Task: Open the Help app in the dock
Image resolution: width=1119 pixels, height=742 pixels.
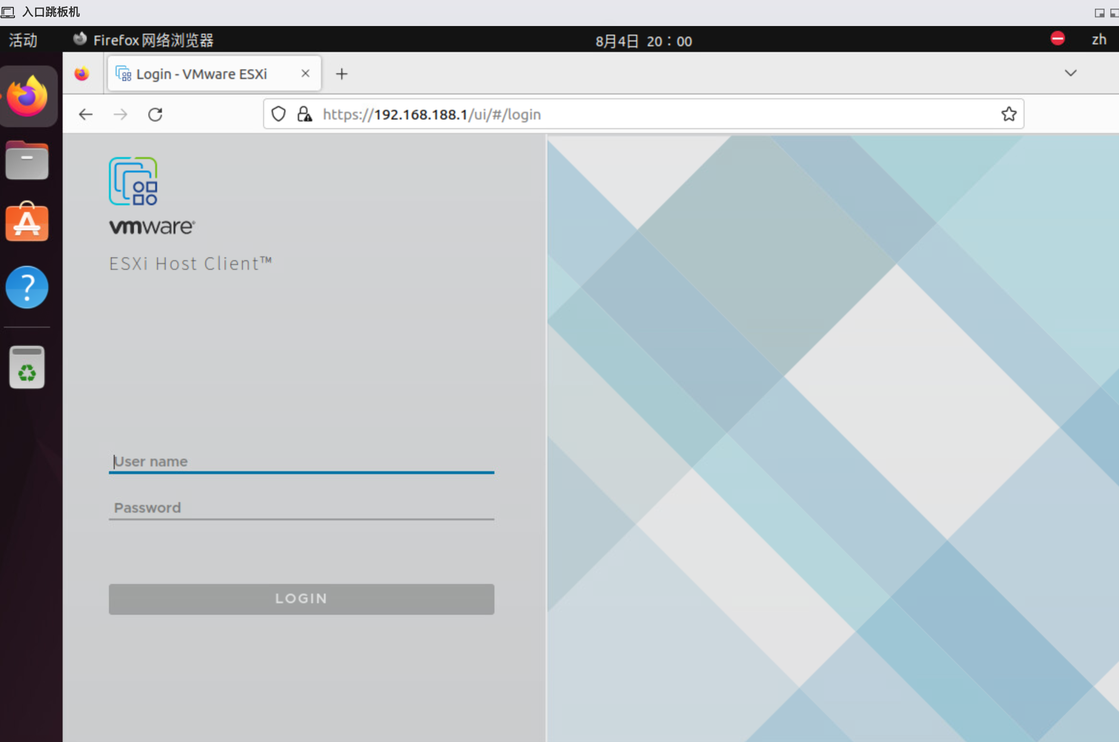Action: [27, 287]
